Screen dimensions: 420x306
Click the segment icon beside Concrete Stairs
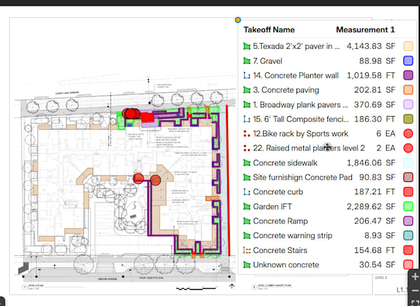click(x=246, y=250)
